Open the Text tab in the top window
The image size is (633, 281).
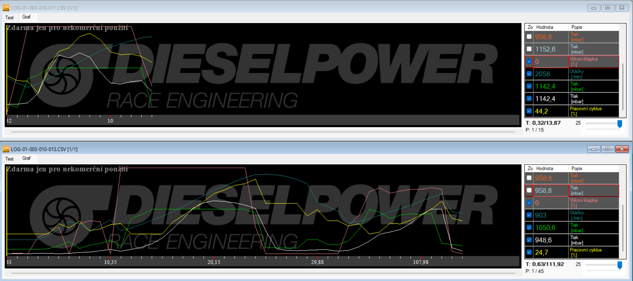(x=9, y=18)
